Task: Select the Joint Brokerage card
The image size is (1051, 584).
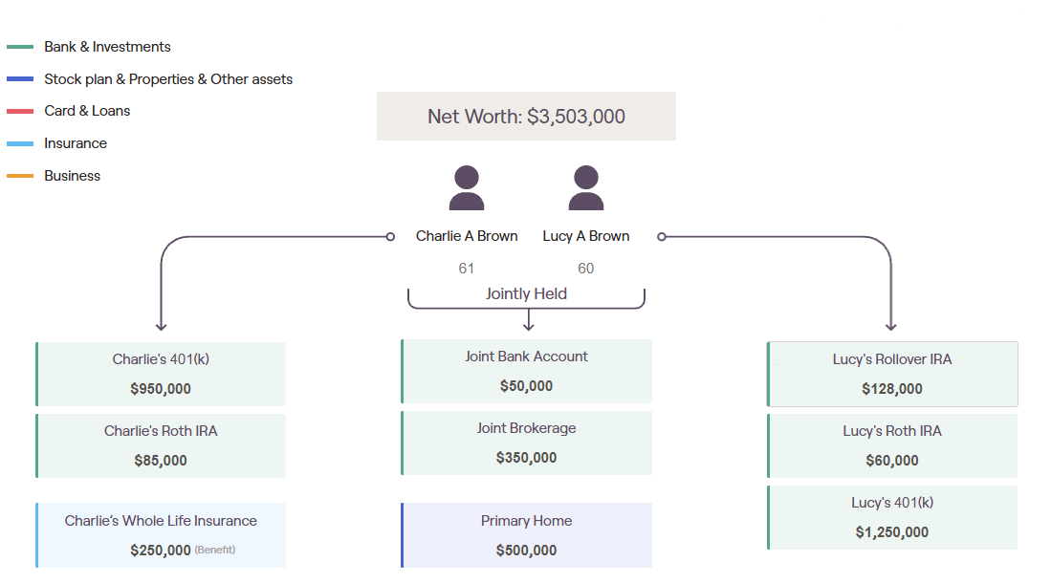Action: [527, 443]
